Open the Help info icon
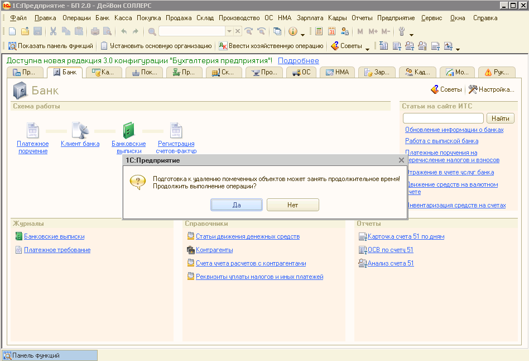The height and width of the screenshot is (361, 529). (293, 31)
